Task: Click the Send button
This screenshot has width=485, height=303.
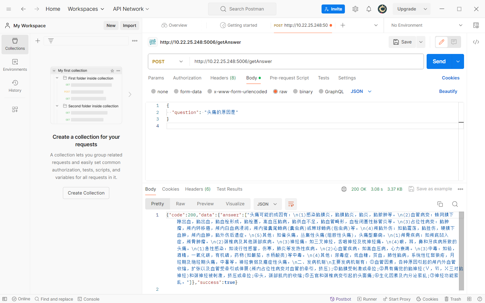Action: [439, 61]
